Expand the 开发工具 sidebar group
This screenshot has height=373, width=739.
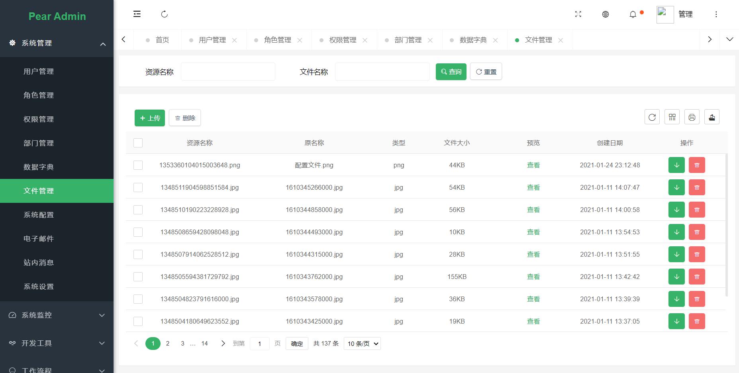point(57,343)
